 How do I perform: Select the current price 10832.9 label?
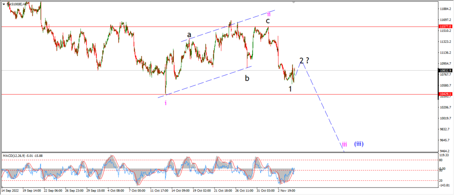click(x=446, y=70)
